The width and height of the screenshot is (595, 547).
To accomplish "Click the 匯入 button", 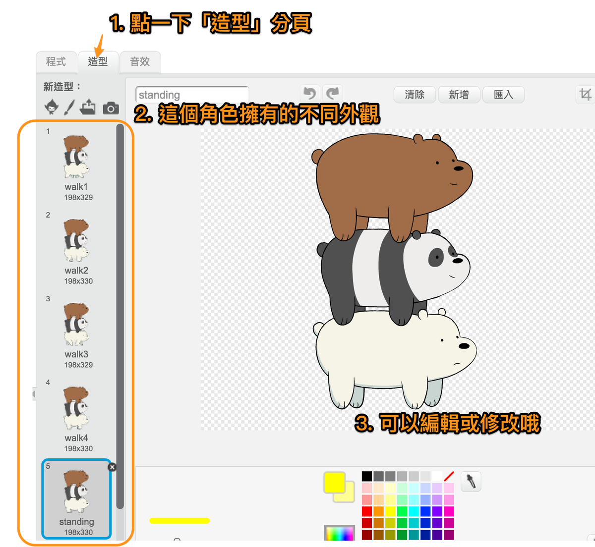I will (x=504, y=95).
